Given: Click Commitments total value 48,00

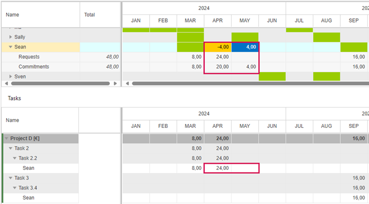Looking at the screenshot, I should coord(113,67).
